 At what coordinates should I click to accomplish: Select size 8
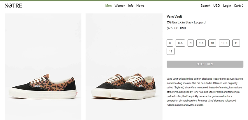click(170, 43)
